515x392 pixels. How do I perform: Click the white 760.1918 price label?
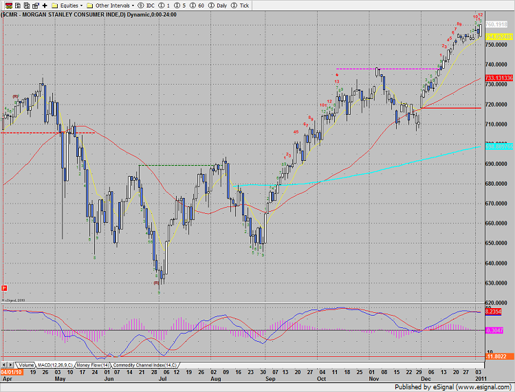[x=496, y=25]
